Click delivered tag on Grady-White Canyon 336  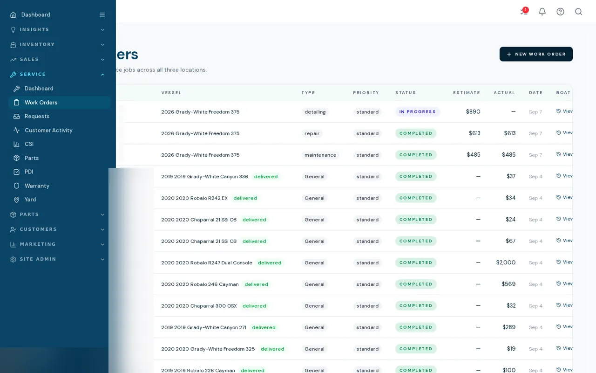coord(266,177)
